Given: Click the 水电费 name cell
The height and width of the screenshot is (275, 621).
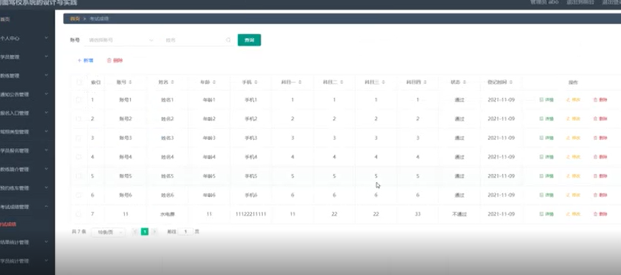Looking at the screenshot, I should point(167,214).
